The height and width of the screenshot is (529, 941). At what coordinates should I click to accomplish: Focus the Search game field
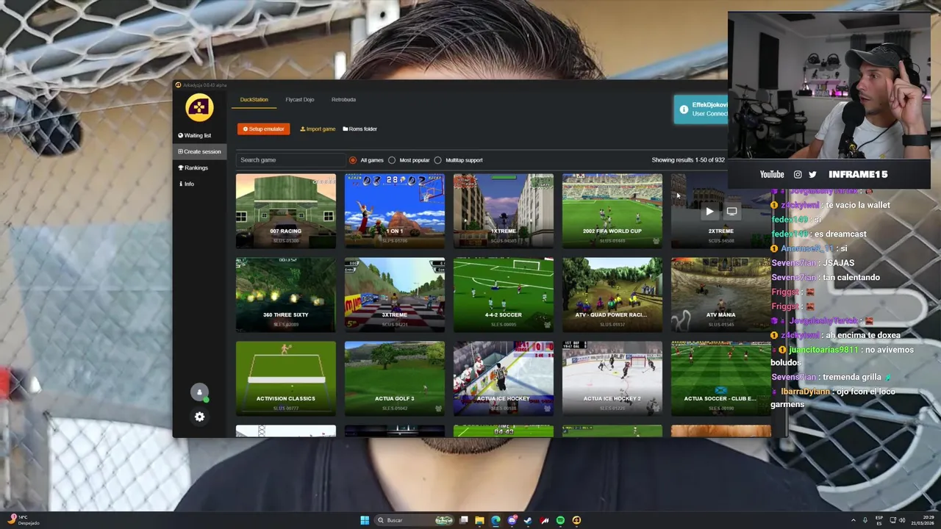(290, 159)
